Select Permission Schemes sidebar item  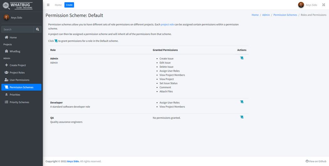click(21, 87)
